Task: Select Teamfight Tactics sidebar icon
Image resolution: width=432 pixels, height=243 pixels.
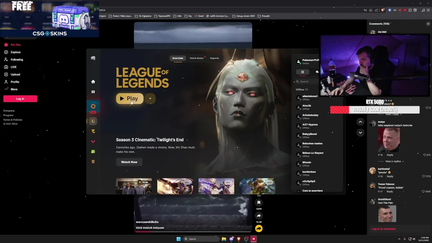Action: [x=93, y=131]
